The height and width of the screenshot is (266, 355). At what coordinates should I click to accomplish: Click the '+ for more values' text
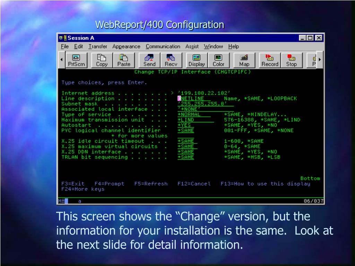139,136
